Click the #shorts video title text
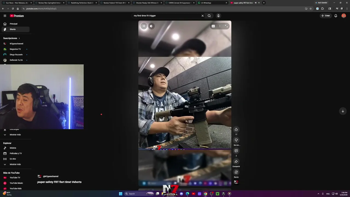Image resolution: width=350 pixels, height=197 pixels. (59, 182)
